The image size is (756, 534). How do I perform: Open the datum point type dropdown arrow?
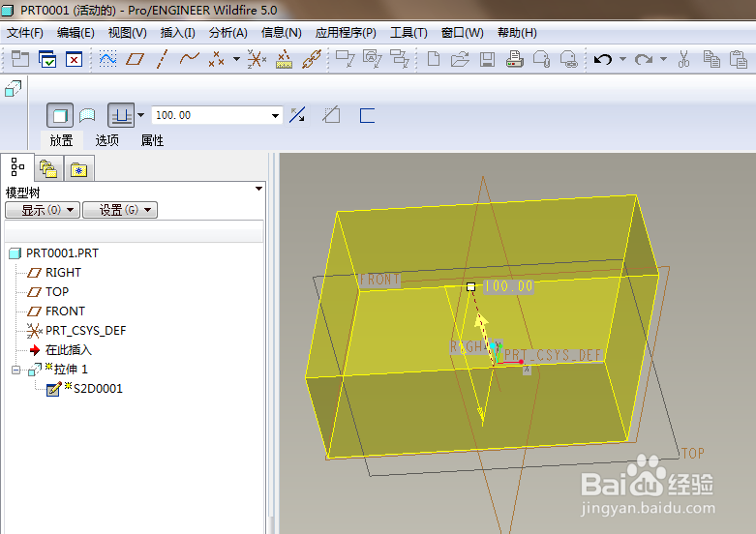pos(236,59)
